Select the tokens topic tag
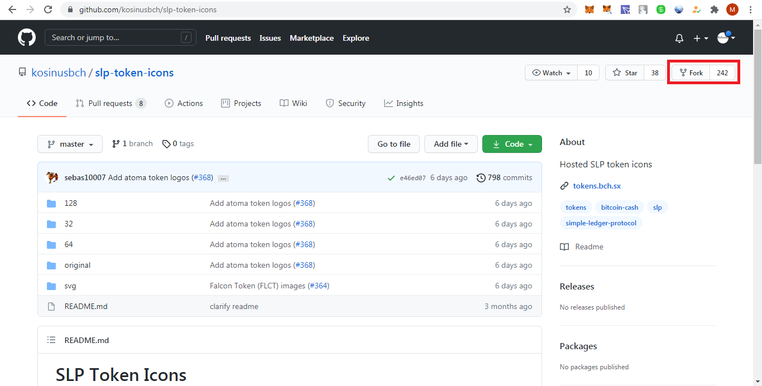 click(576, 207)
